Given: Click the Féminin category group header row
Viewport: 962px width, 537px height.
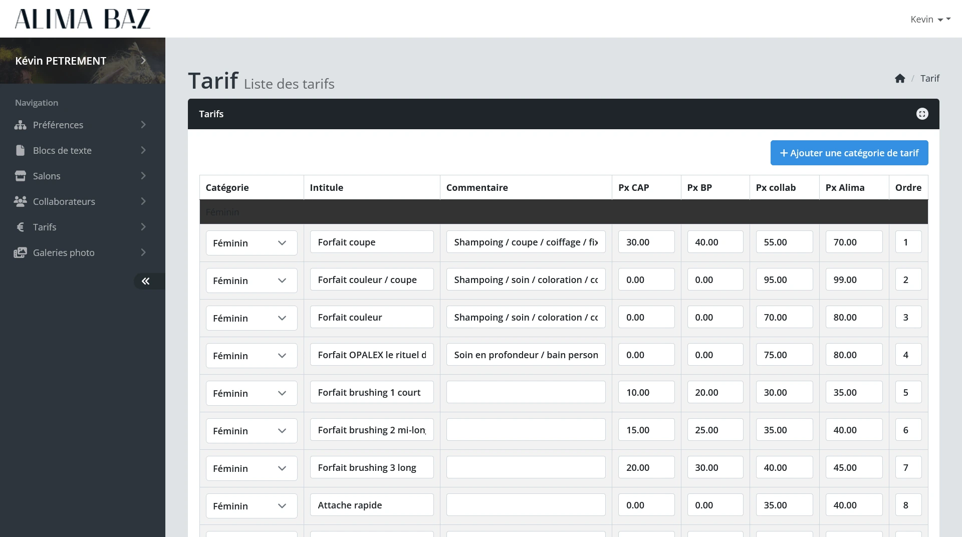Looking at the screenshot, I should pyautogui.click(x=563, y=212).
